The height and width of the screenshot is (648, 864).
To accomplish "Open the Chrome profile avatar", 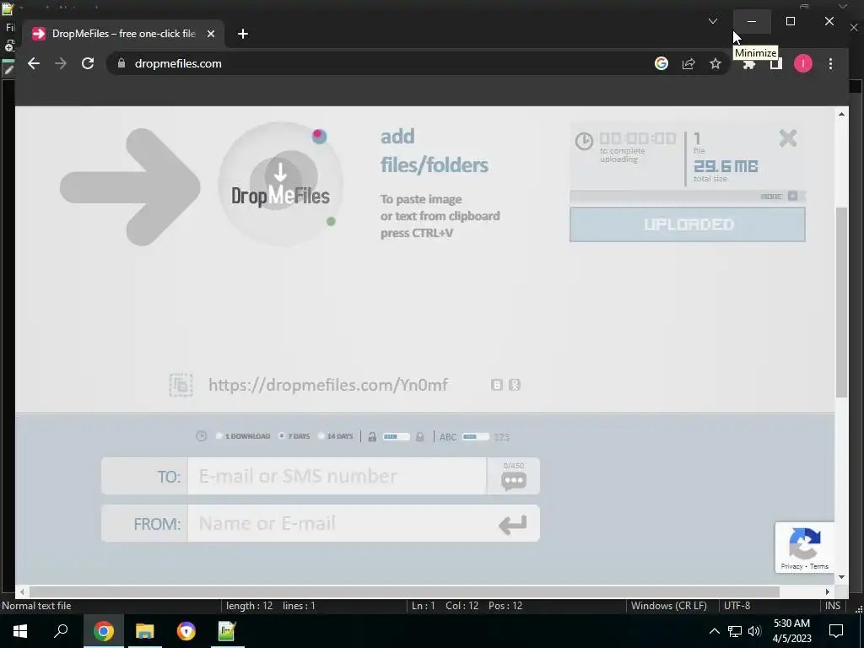I will [803, 63].
